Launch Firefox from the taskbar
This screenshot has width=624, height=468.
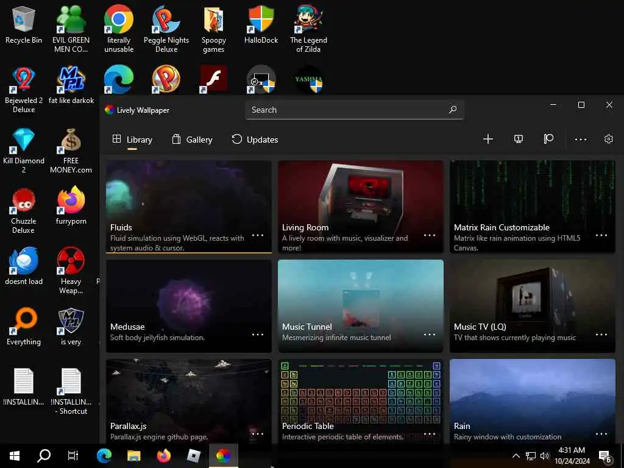(163, 456)
